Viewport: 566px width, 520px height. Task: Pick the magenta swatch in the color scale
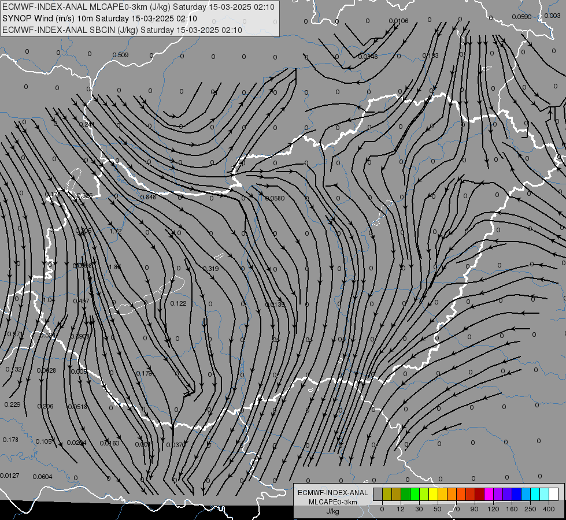(x=489, y=494)
